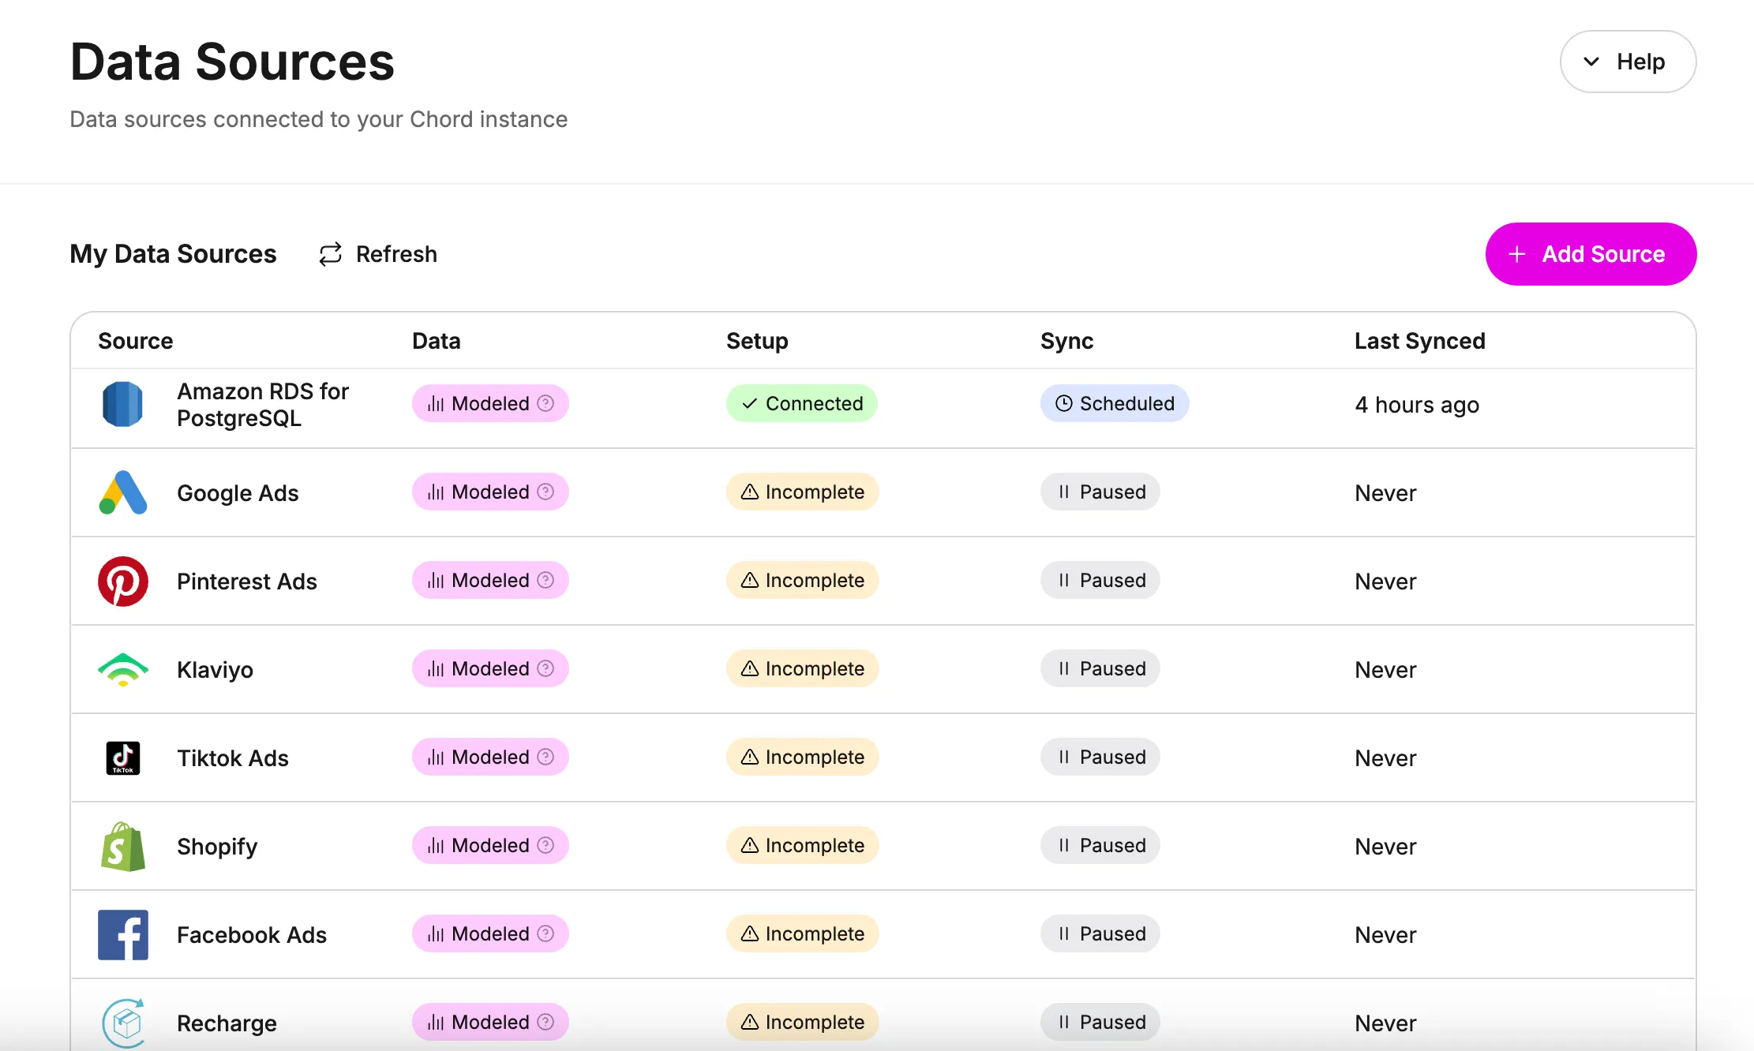Screen dimensions: 1754x1051
Task: Expand the Help dropdown
Action: click(x=1628, y=62)
